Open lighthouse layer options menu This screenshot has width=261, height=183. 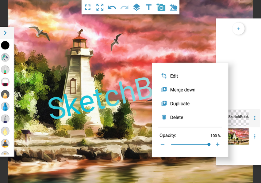[255, 137]
